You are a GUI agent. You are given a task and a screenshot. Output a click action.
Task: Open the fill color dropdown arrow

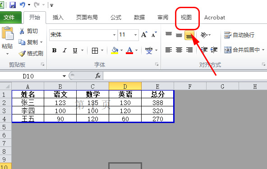pos(121,50)
